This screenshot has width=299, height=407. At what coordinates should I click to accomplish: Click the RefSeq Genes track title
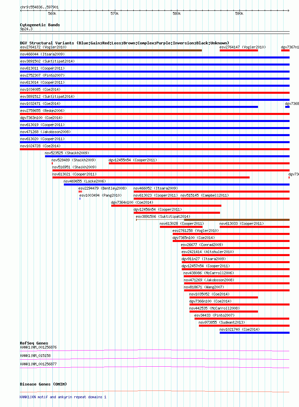click(34, 343)
